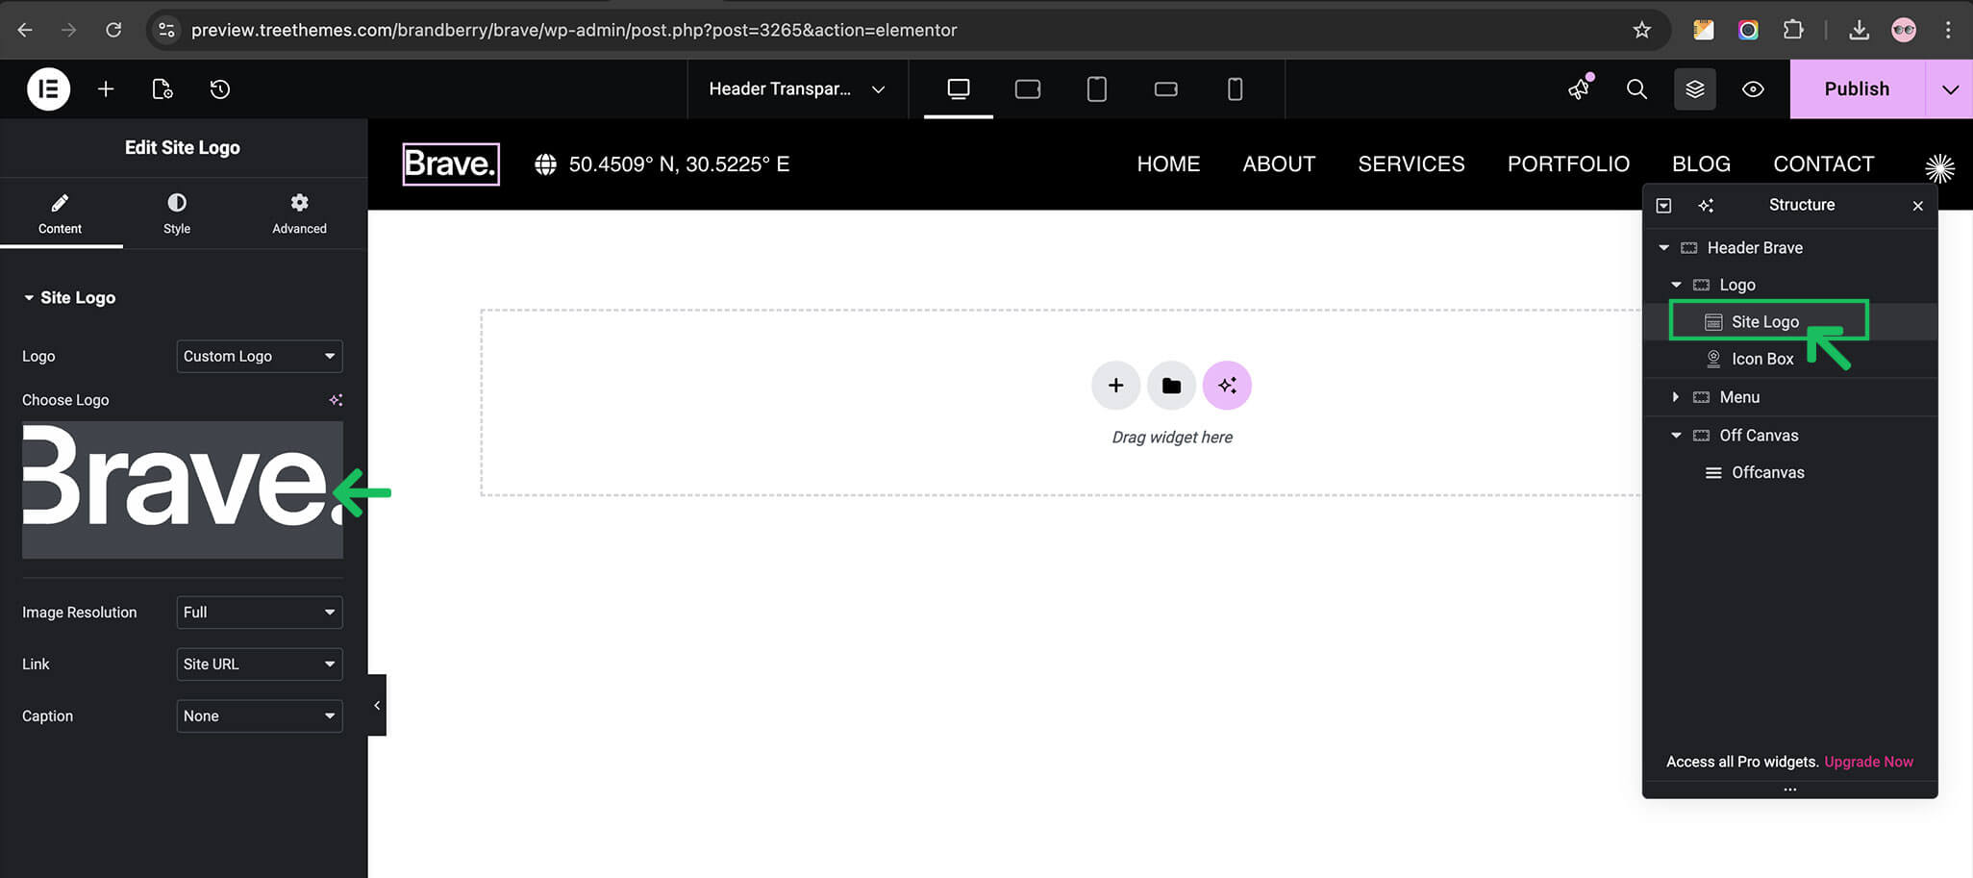
Task: Click the What's New megaphone icon
Action: (x=1579, y=89)
